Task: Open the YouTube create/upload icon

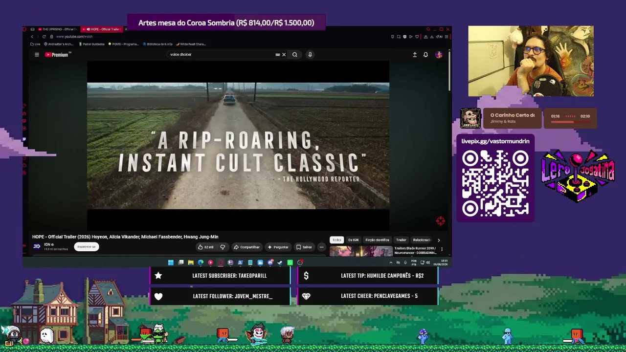Action: (415, 55)
